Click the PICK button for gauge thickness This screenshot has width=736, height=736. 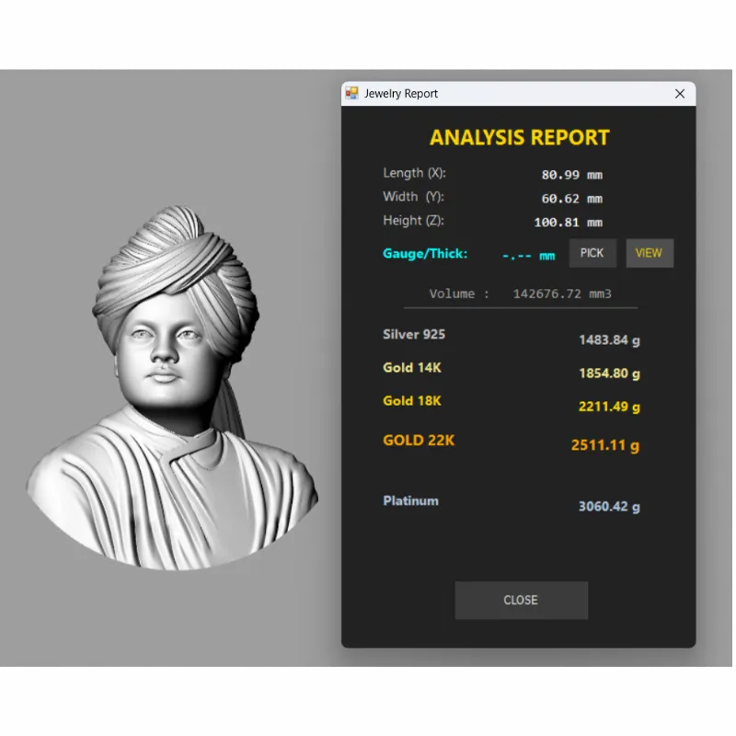pos(592,253)
